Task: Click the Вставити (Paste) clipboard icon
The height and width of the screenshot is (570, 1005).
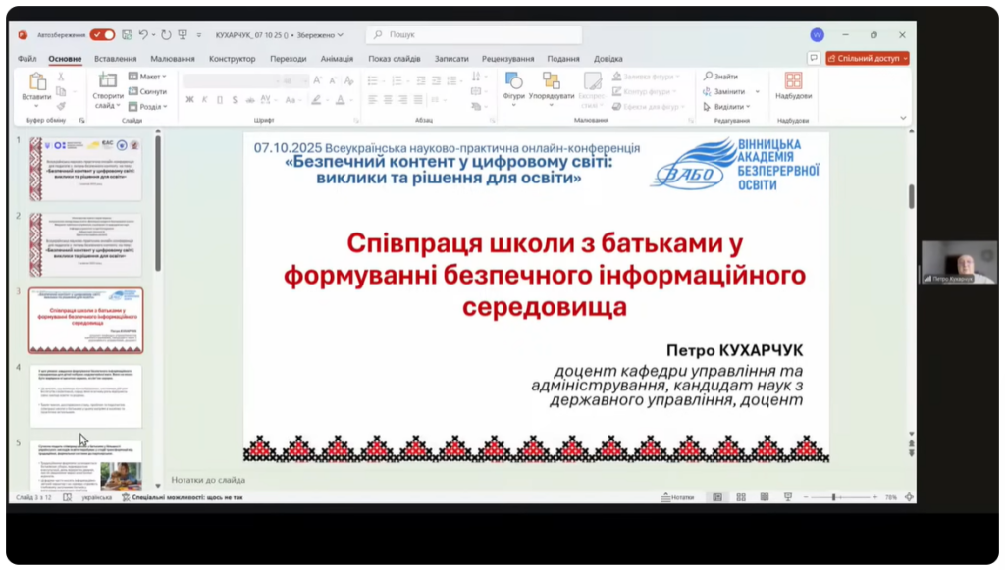Action: [37, 82]
